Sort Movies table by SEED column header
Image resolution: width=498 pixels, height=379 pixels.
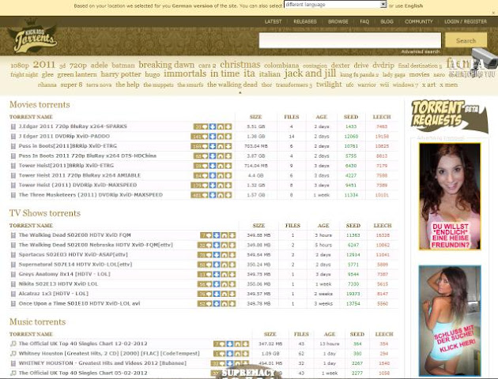click(x=351, y=117)
